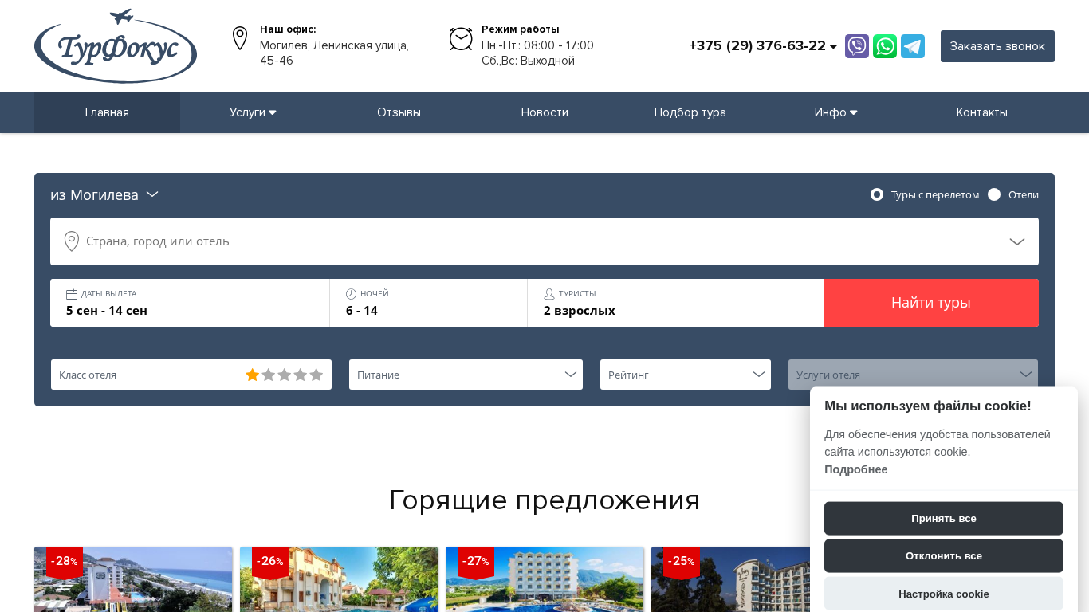
Task: Click the alarm clock working hours icon
Action: point(461,38)
